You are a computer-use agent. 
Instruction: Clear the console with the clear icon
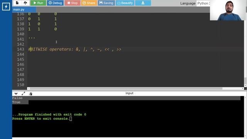point(31,93)
